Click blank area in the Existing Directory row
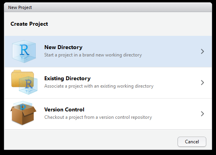The width and height of the screenshot is (216, 155). tap(176, 83)
